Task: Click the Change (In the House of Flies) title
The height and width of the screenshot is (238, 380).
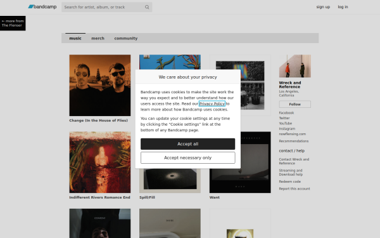Action: (x=98, y=121)
